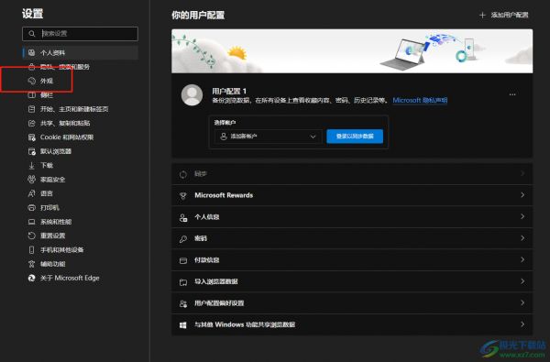Open the 付款信息 payment info row
The width and height of the screenshot is (550, 362).
pos(352,260)
